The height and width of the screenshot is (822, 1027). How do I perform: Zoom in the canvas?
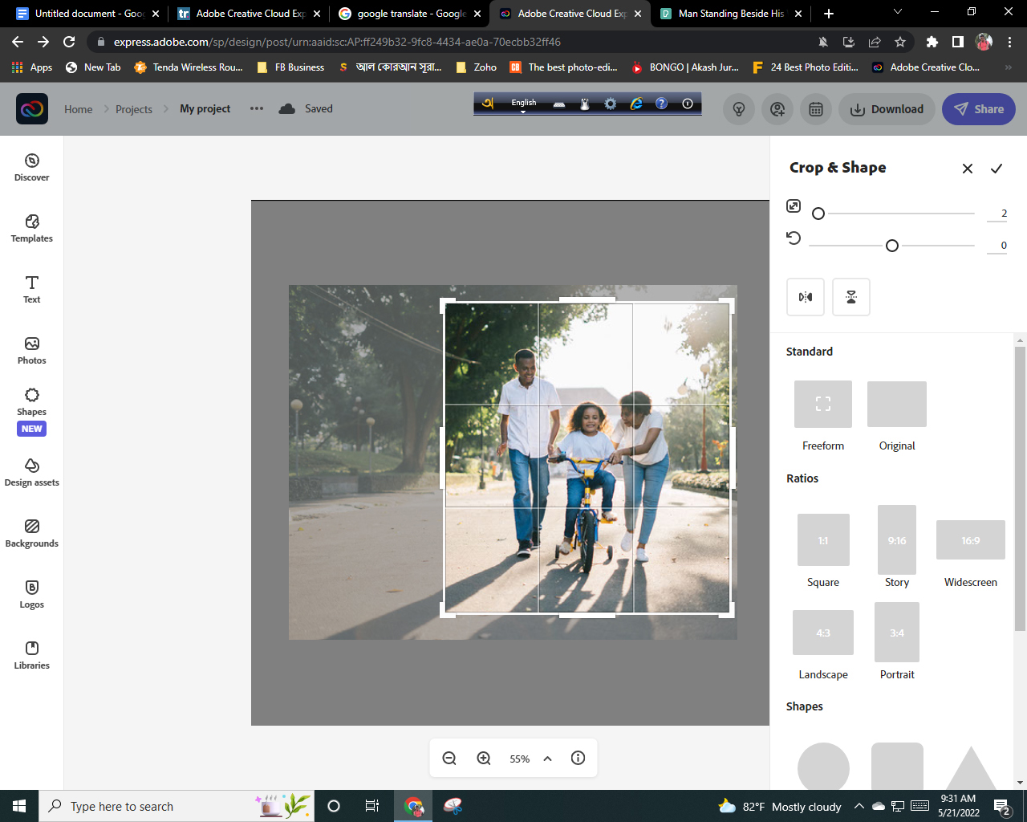[x=484, y=759]
